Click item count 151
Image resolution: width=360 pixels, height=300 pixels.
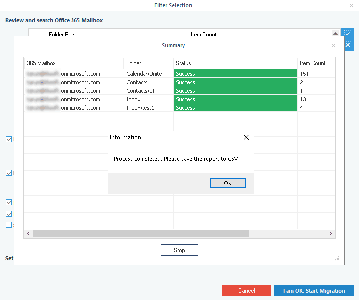pyautogui.click(x=304, y=74)
